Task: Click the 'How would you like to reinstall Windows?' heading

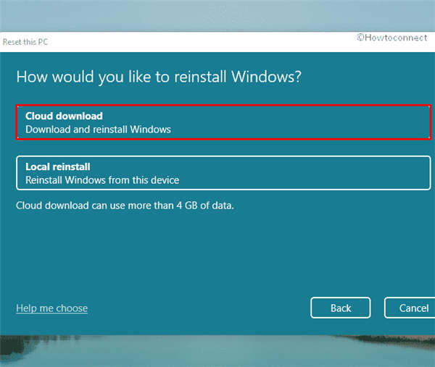Action: 159,77
